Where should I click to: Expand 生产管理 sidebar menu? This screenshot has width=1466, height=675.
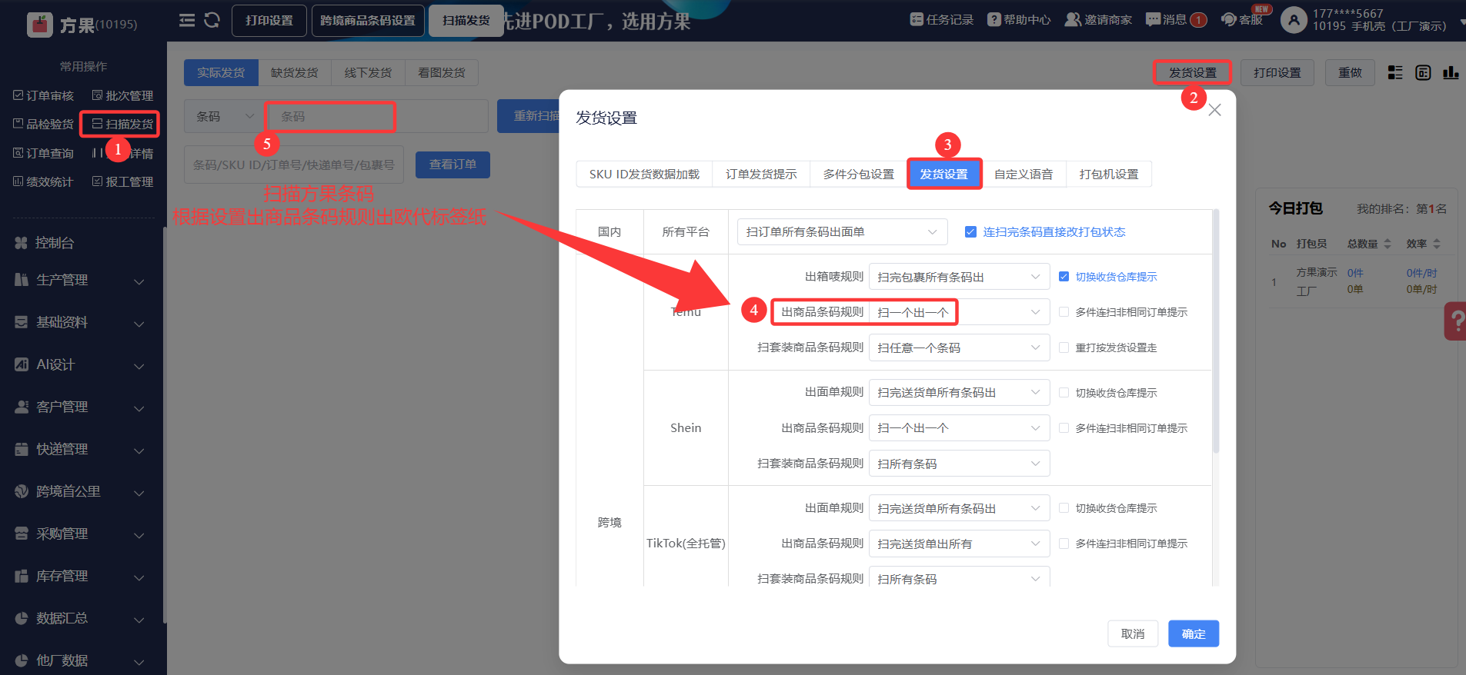81,280
